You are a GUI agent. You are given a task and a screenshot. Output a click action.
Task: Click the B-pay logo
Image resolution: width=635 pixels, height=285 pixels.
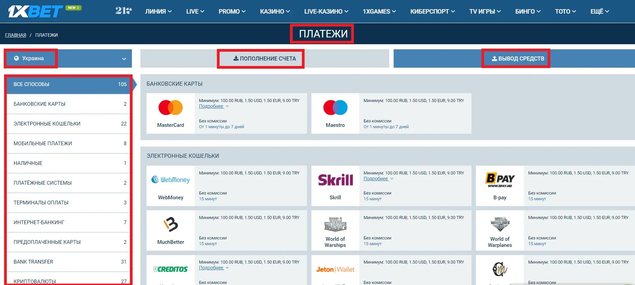(500, 180)
